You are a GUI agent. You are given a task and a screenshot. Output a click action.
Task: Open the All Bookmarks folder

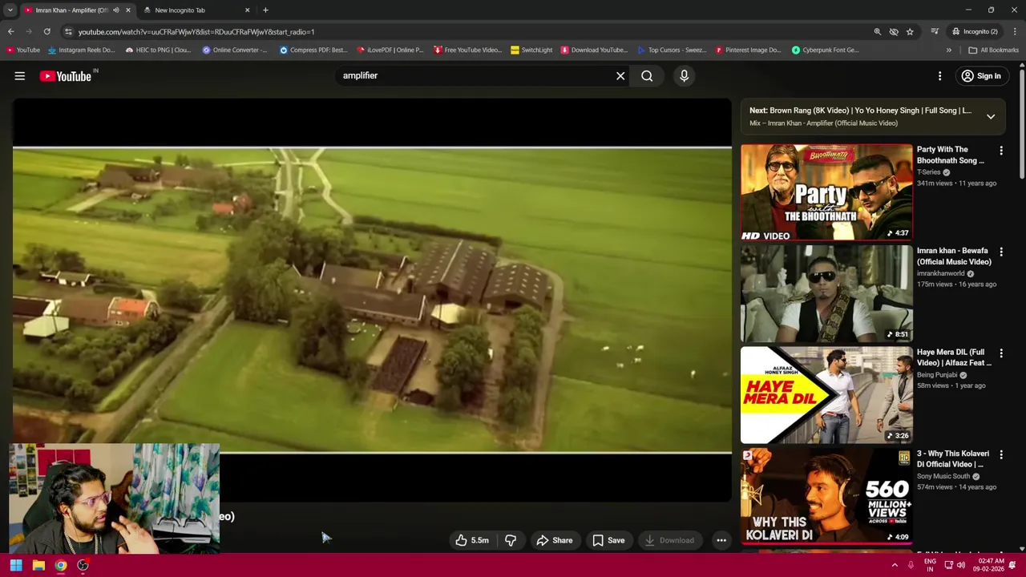[x=994, y=50]
